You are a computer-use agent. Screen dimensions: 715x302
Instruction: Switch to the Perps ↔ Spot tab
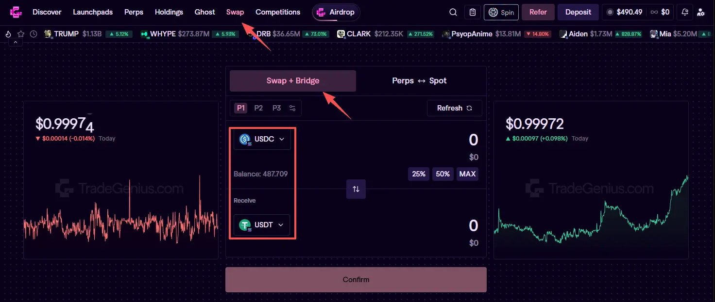[x=419, y=81]
